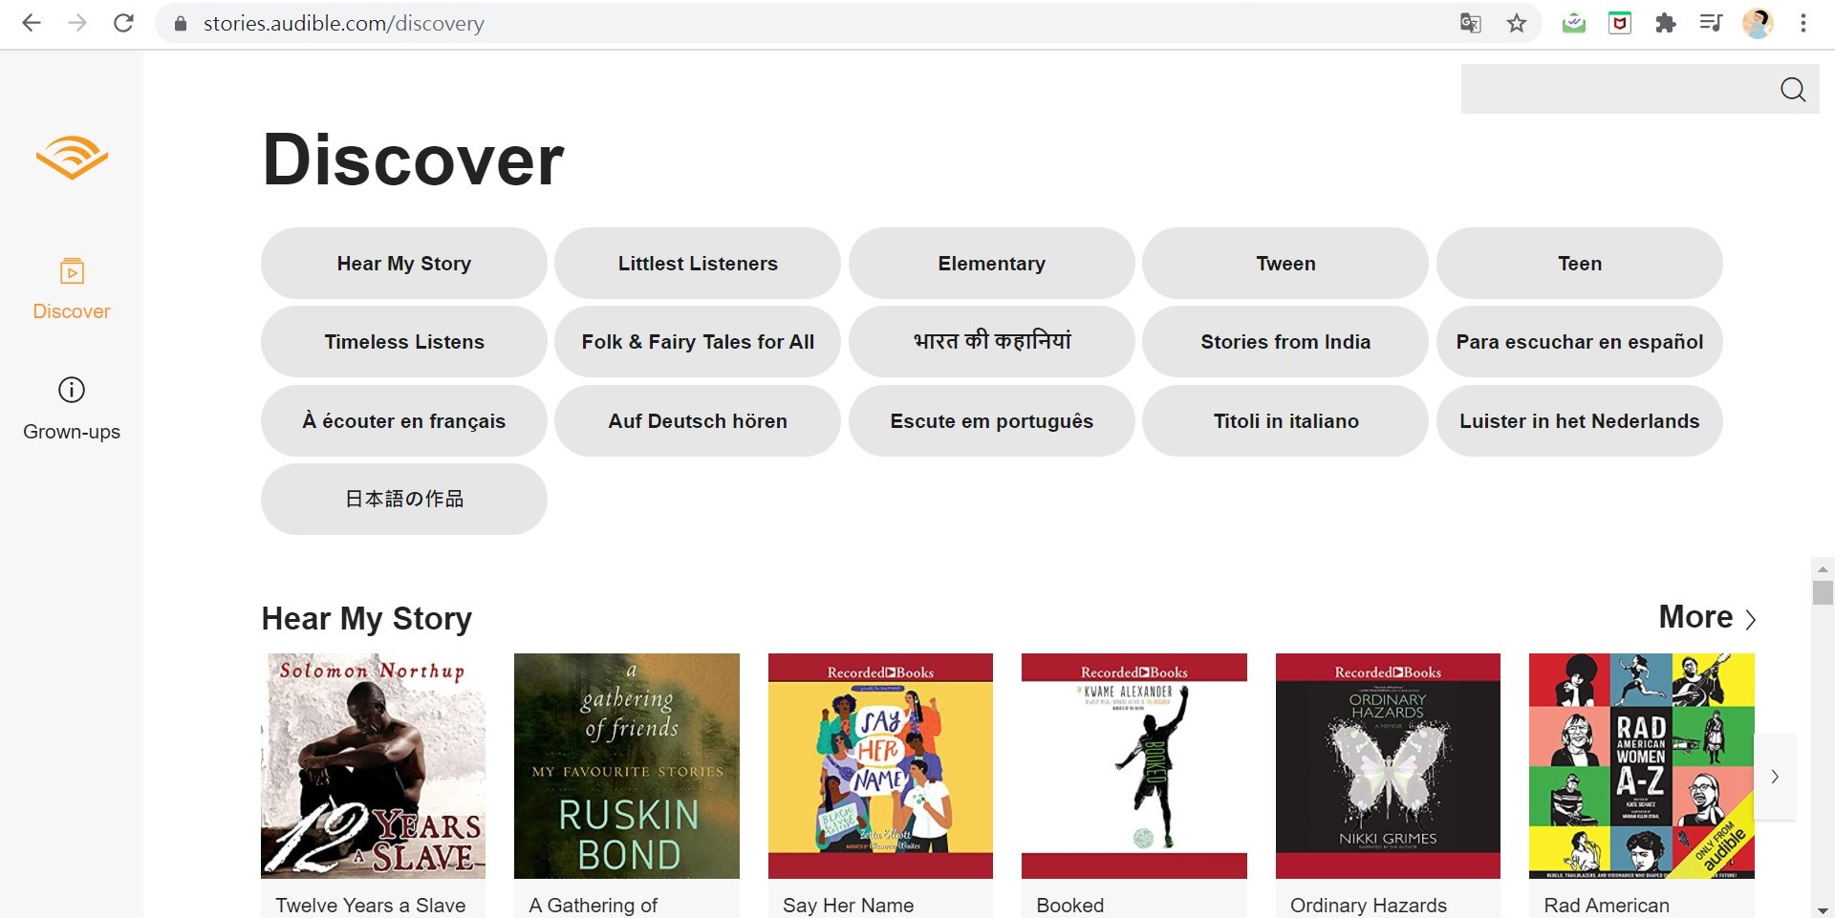Click the page scrollbar up arrow

coord(1823,568)
